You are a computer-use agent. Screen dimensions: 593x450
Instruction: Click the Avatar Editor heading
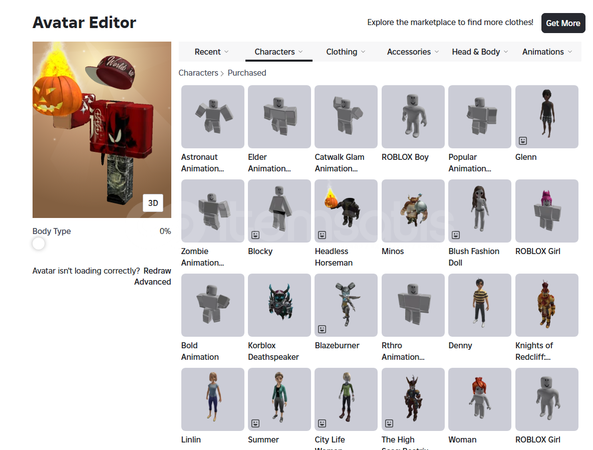tap(84, 23)
